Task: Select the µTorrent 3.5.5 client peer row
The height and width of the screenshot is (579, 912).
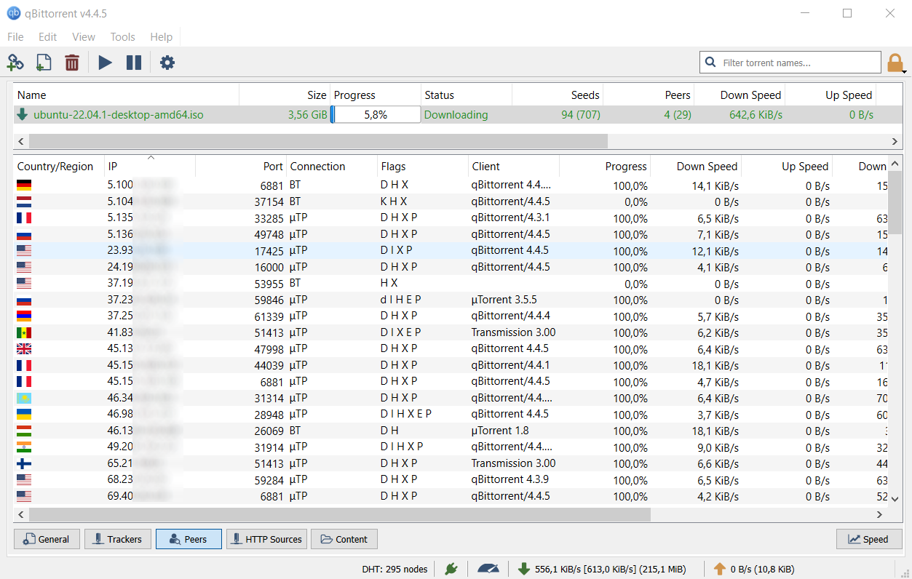Action: pyautogui.click(x=451, y=300)
